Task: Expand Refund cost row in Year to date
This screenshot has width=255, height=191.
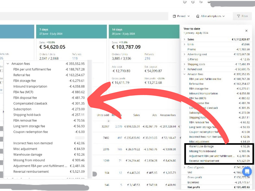Action: pos(184,69)
